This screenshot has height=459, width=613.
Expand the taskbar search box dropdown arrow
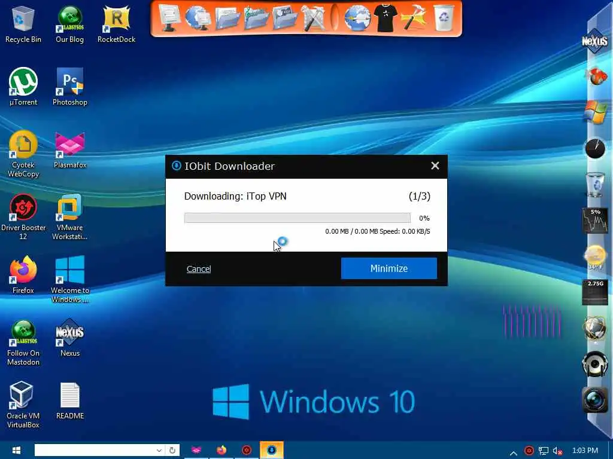click(159, 451)
